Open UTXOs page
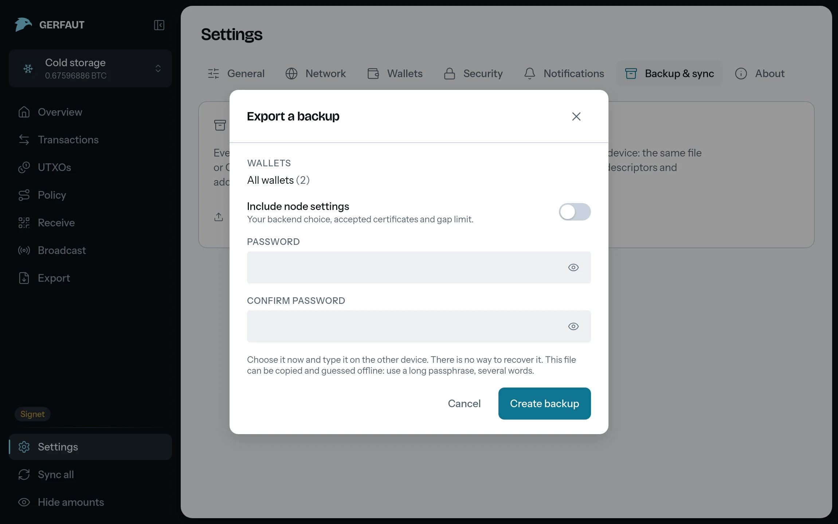Image resolution: width=838 pixels, height=524 pixels. [x=90, y=167]
